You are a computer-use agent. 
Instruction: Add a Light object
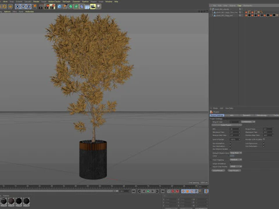pyautogui.click(x=99, y=6)
